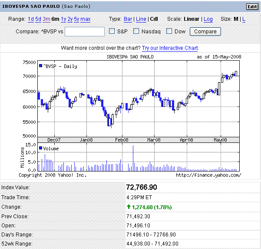This screenshot has width=261, height=249.
Task: Choose the 5y range option
Action: tap(76, 19)
